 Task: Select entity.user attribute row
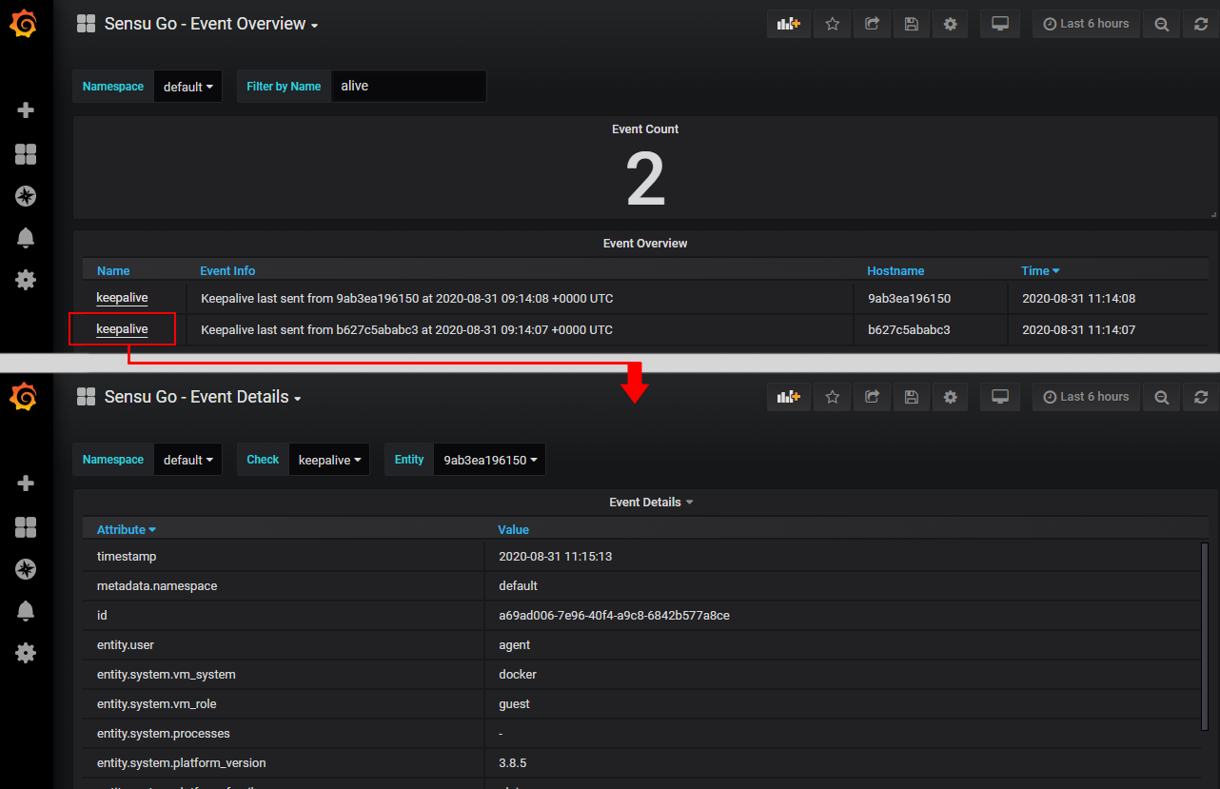(640, 645)
